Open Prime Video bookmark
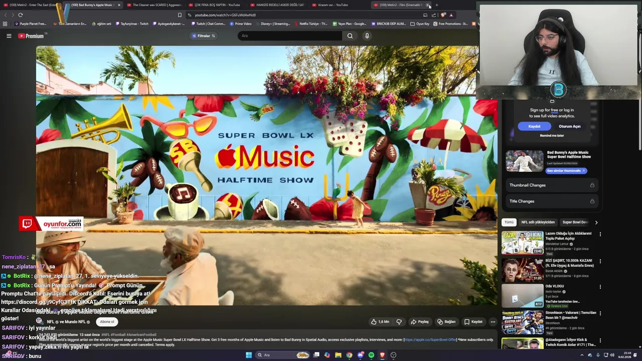This screenshot has width=642, height=361. coord(241,24)
